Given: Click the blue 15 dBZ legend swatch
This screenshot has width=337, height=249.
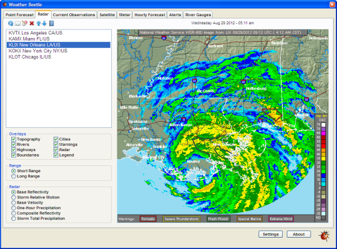Looking at the screenshot, I should tap(323, 175).
